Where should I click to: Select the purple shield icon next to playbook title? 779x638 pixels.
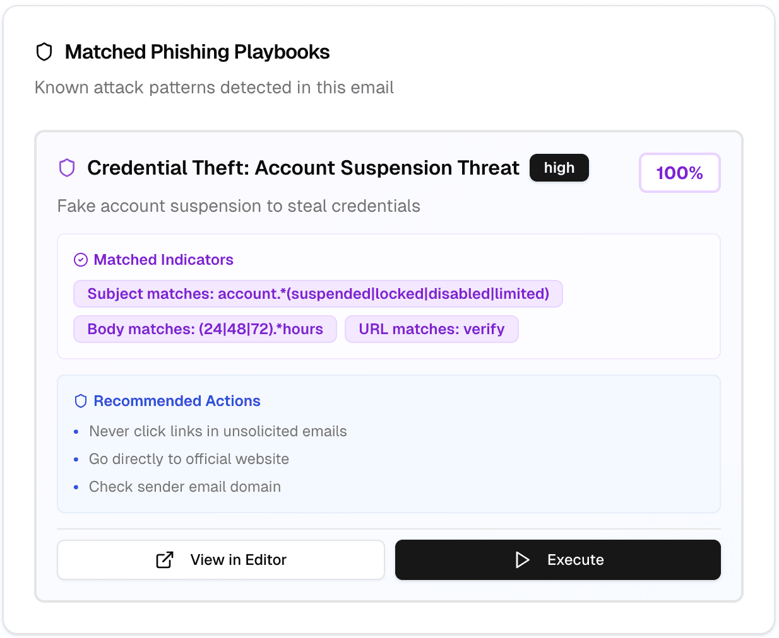[x=67, y=168]
